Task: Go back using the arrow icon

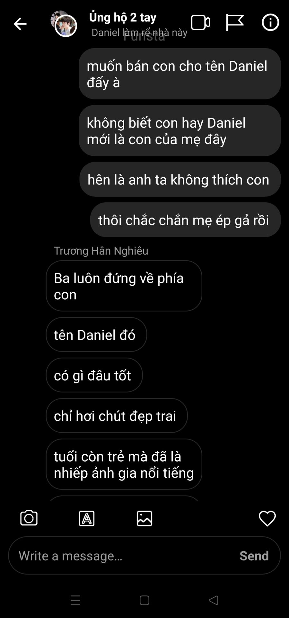Action: coord(20,24)
